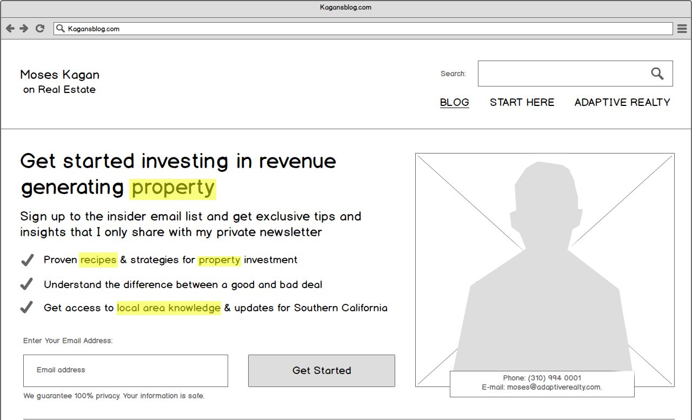Open the browser hamburger menu
Image resolution: width=692 pixels, height=420 pixels.
click(x=682, y=29)
